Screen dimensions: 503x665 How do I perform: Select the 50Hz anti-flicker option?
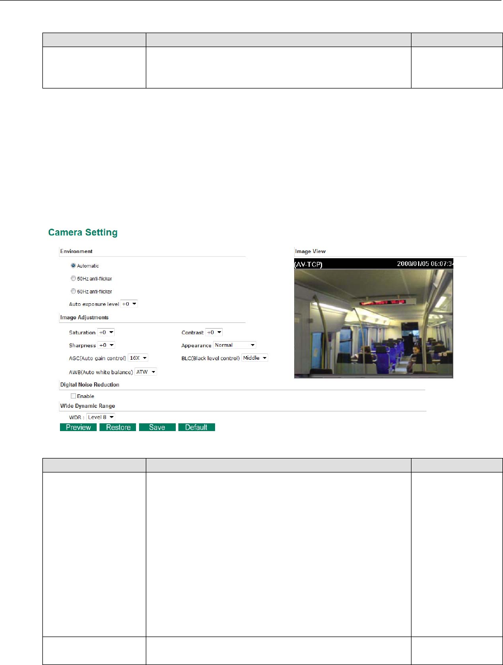click(x=73, y=279)
